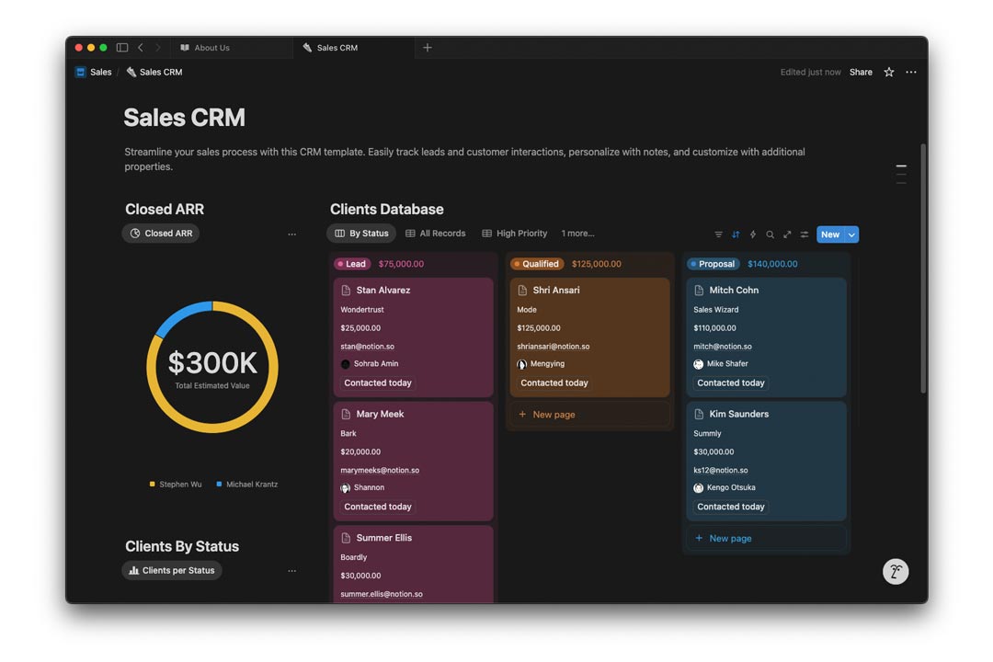Click the Lead status tag
Viewport: 993px width, 662px height.
point(353,264)
